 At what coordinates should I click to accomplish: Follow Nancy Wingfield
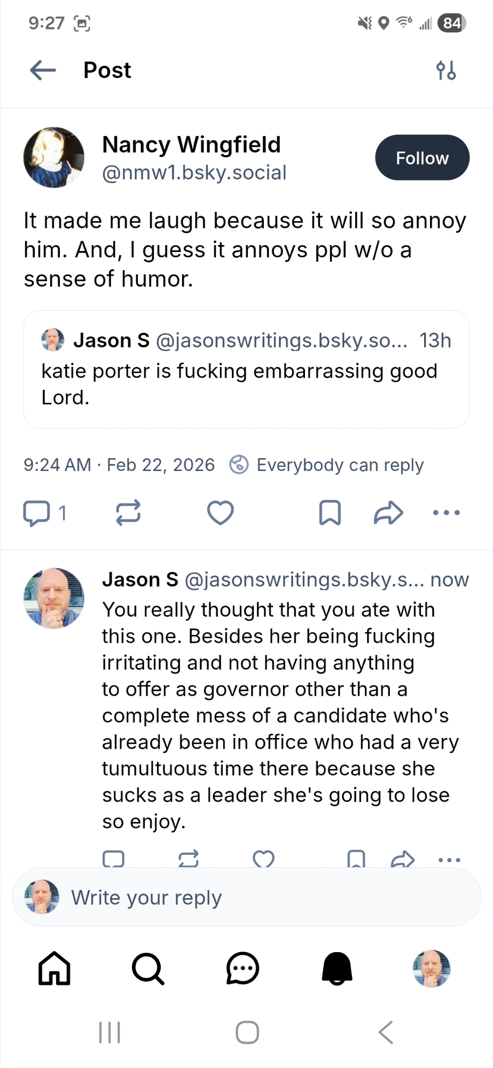click(x=422, y=158)
